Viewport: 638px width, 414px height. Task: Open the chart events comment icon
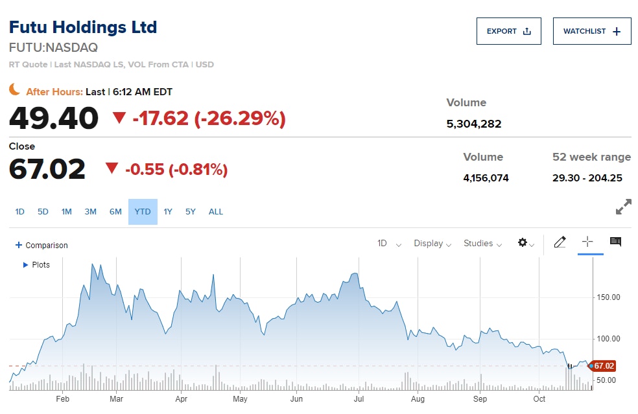[615, 242]
